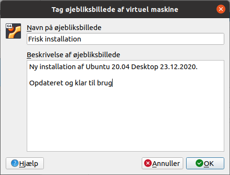
Task: Focus the snapshot name field
Action: [x=125, y=39]
